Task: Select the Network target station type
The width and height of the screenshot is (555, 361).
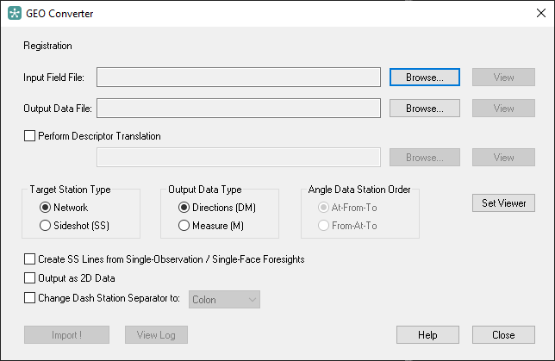Action: click(x=45, y=208)
